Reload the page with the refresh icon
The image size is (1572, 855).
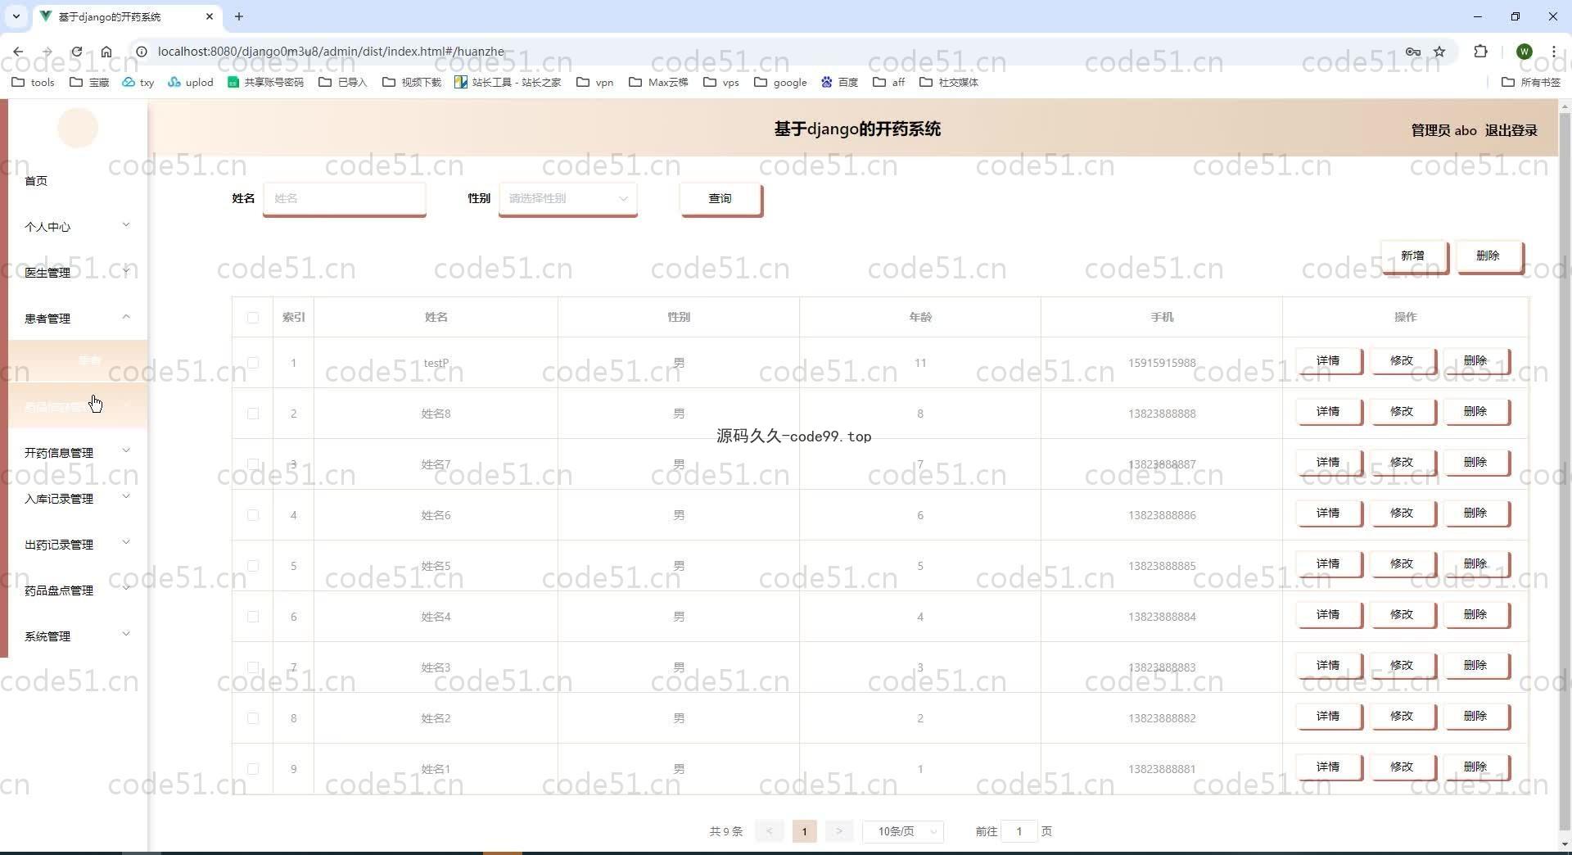coord(77,52)
